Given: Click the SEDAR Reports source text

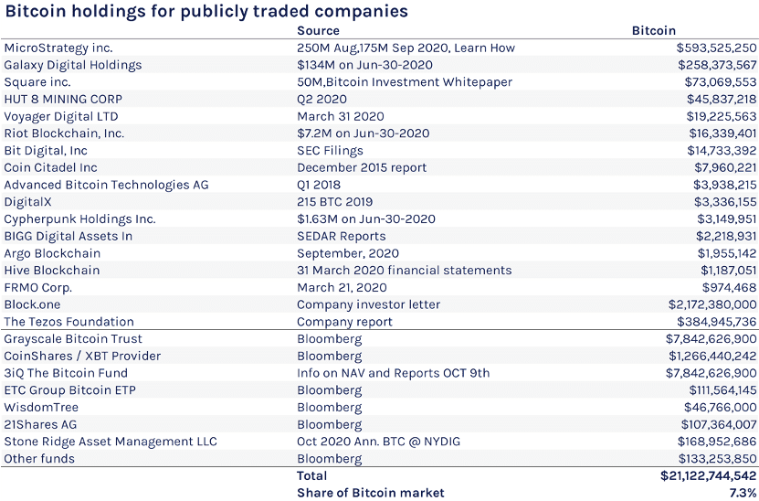Looking at the screenshot, I should click(342, 237).
